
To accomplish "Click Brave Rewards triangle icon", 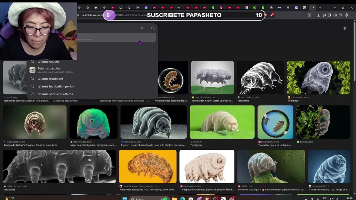I will 272,15.
